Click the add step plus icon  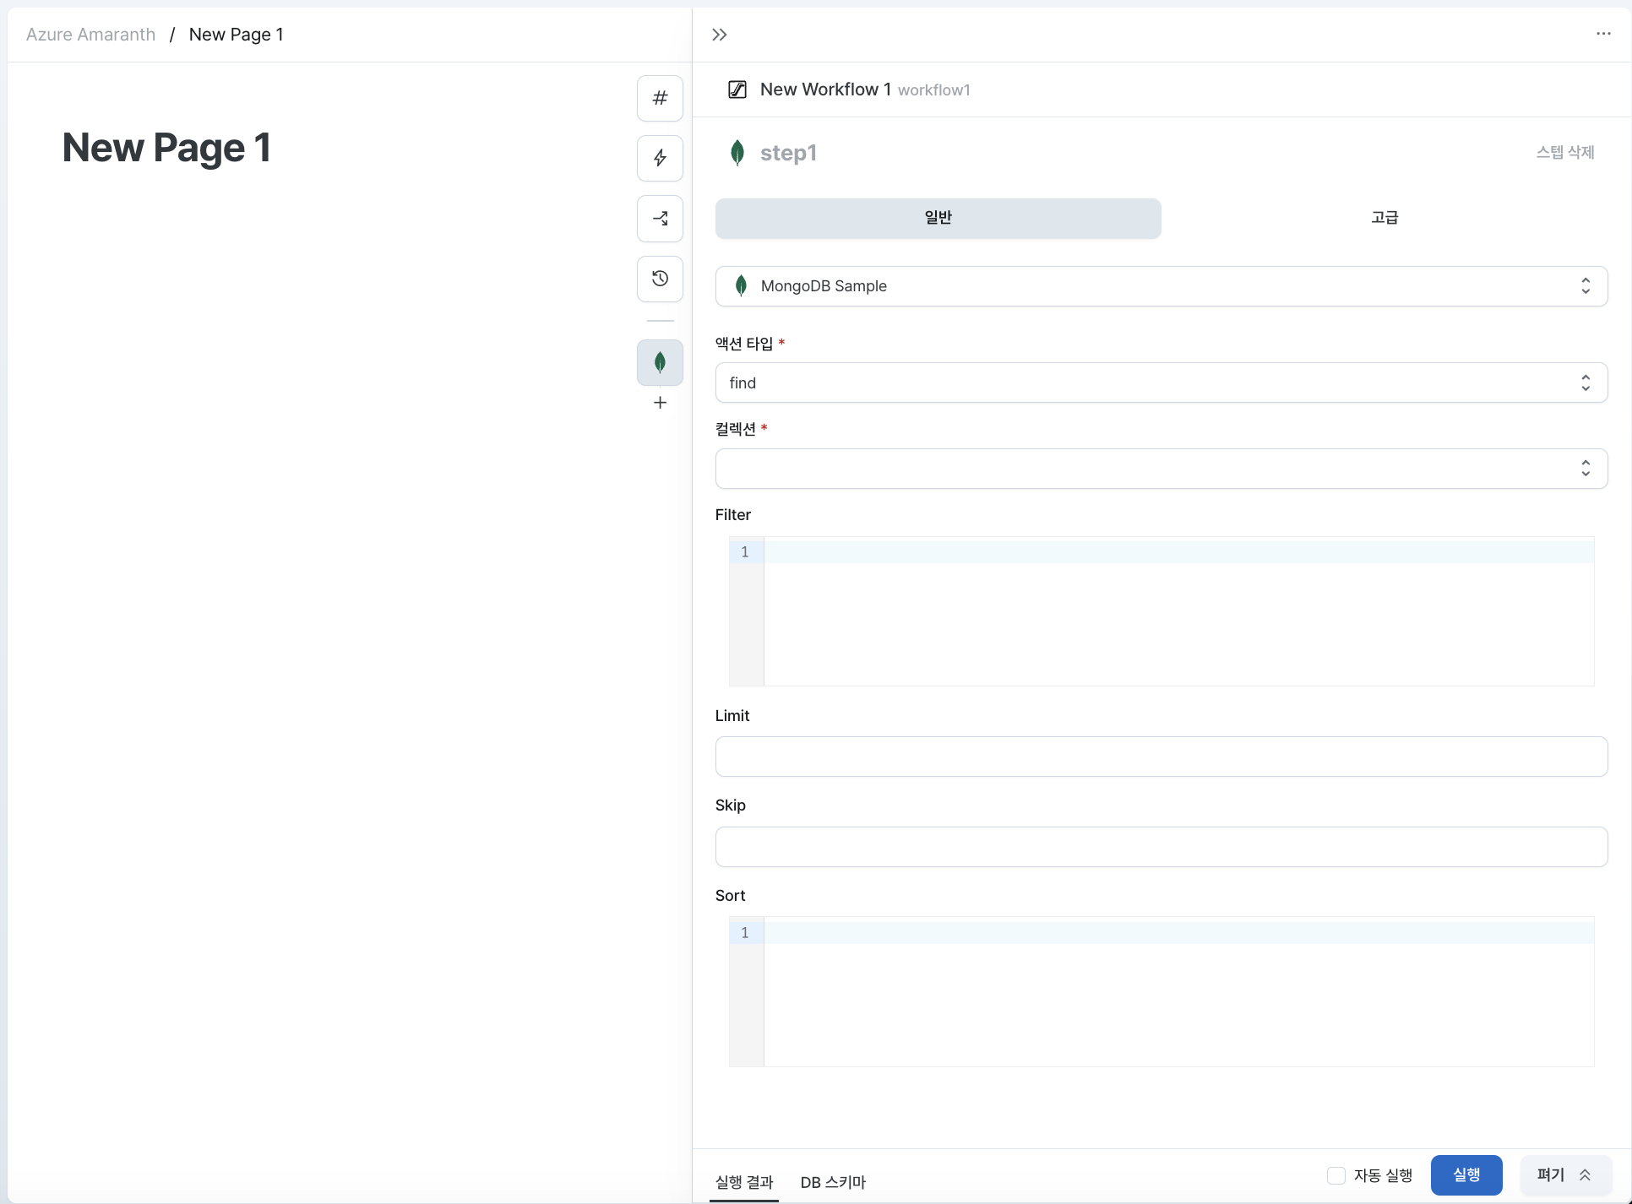pyautogui.click(x=661, y=403)
